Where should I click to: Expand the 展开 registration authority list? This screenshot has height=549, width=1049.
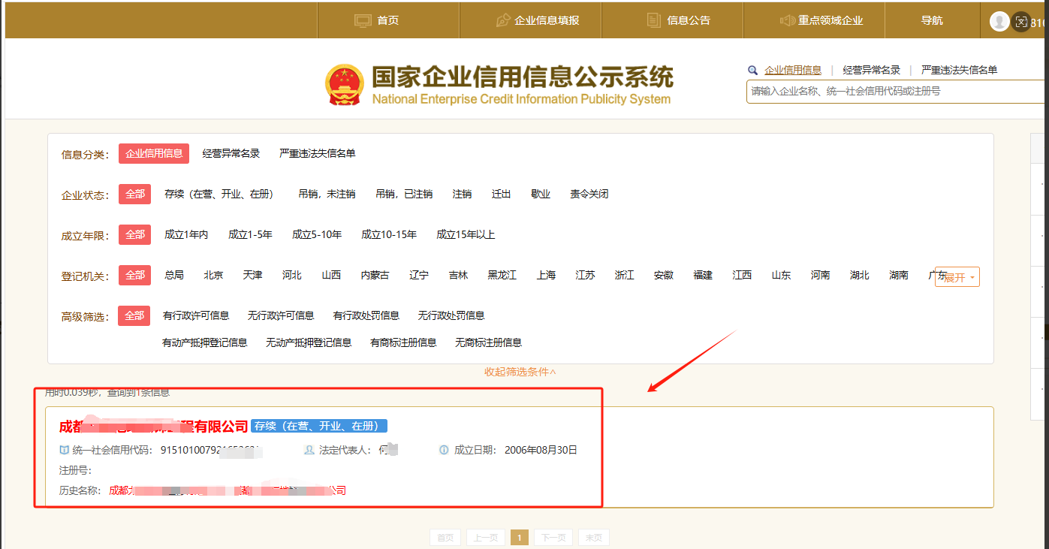pos(957,277)
